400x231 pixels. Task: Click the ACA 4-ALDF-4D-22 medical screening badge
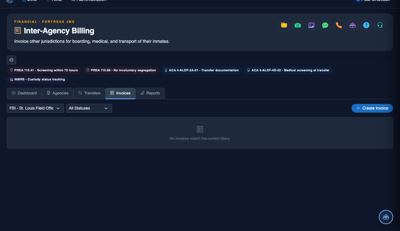point(288,70)
